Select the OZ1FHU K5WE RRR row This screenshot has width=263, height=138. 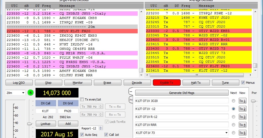(72, 75)
